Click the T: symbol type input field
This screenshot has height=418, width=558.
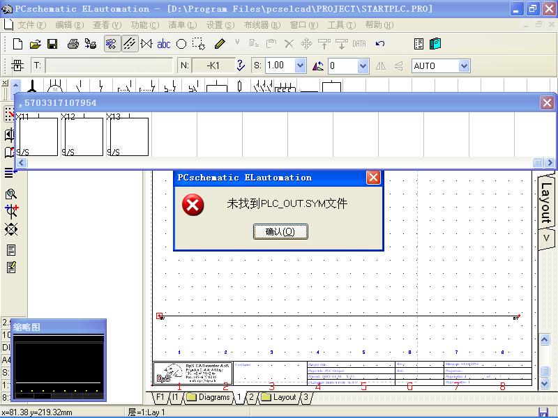tap(110, 65)
